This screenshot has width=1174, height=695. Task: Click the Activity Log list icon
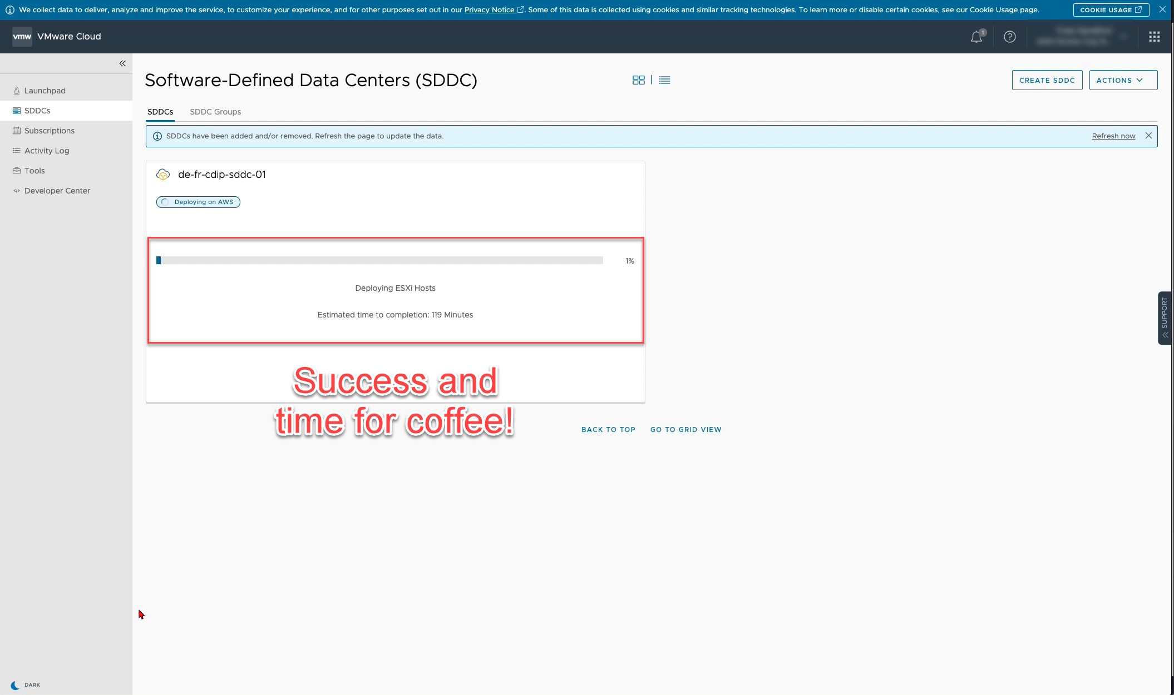17,151
